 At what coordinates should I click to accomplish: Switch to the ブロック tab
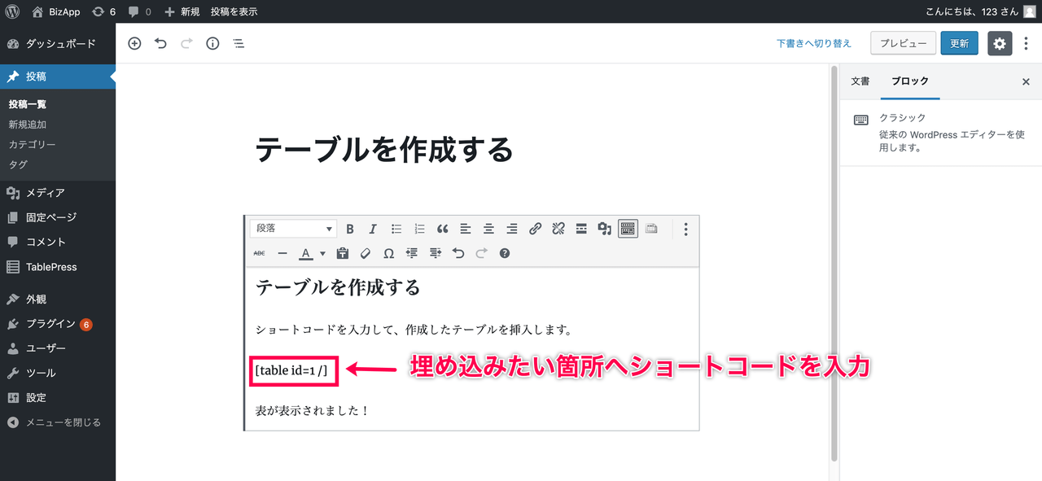pyautogui.click(x=910, y=81)
